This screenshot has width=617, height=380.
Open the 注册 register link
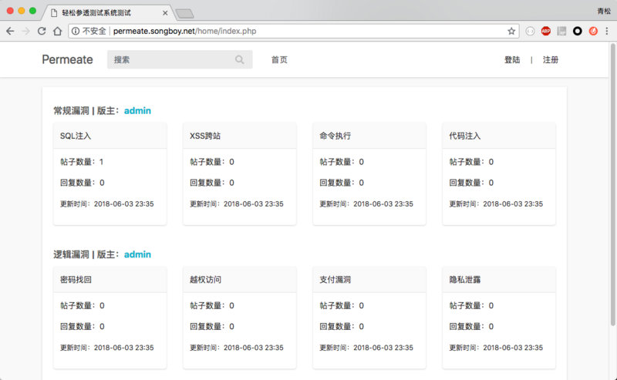[x=551, y=60]
